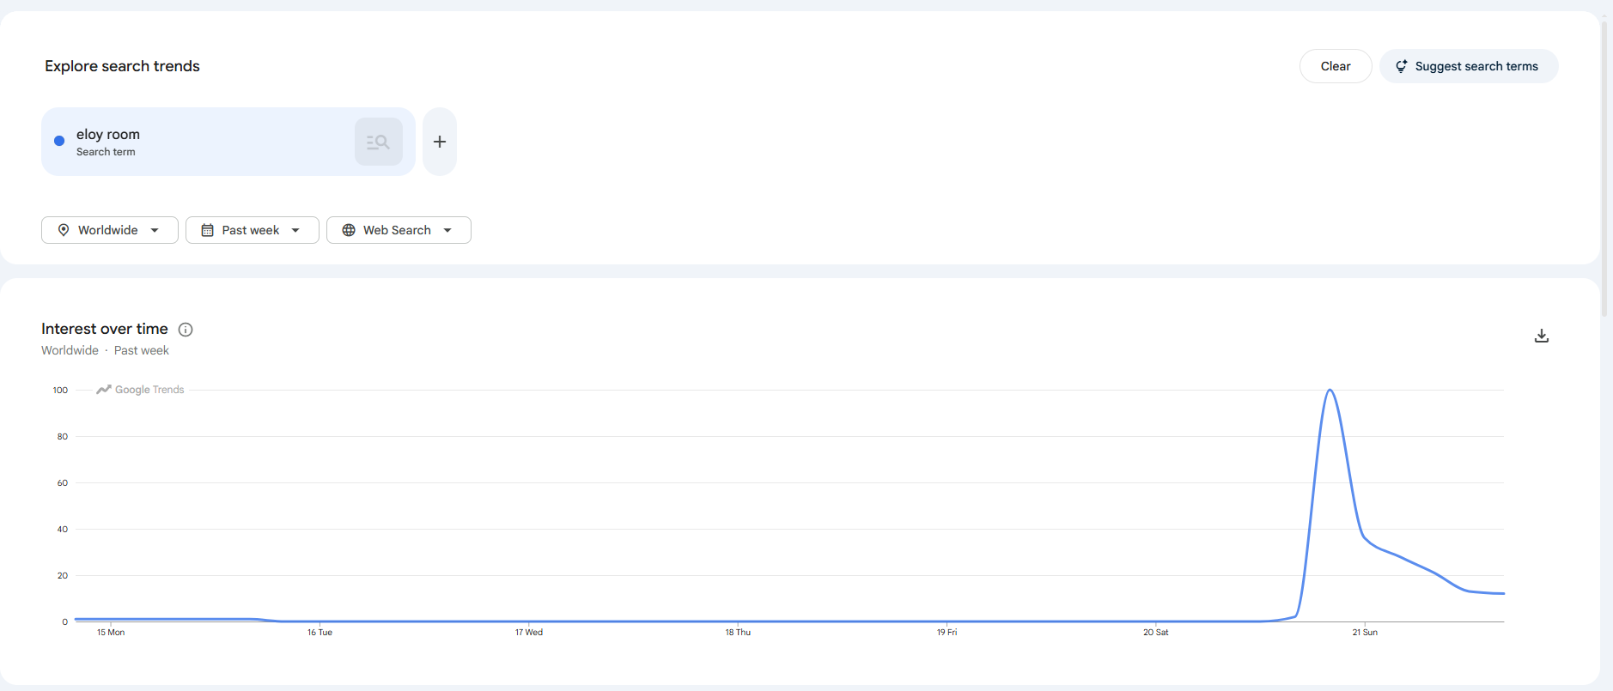The width and height of the screenshot is (1613, 691).
Task: Open Suggest search terms
Action: click(1469, 66)
